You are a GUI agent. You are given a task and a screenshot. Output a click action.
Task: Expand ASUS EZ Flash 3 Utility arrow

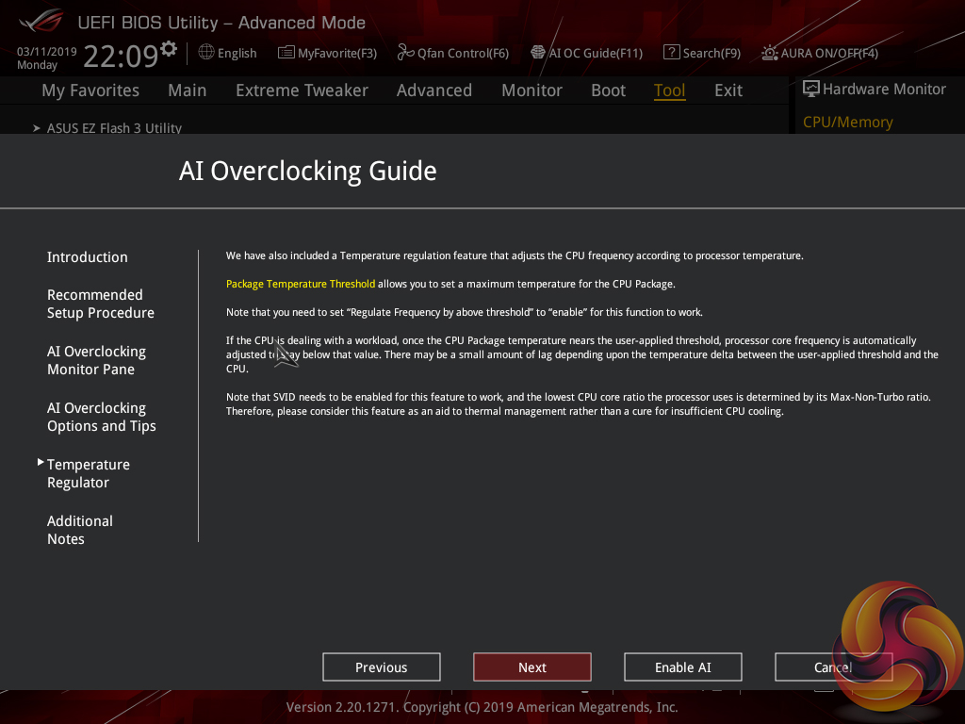tap(37, 128)
